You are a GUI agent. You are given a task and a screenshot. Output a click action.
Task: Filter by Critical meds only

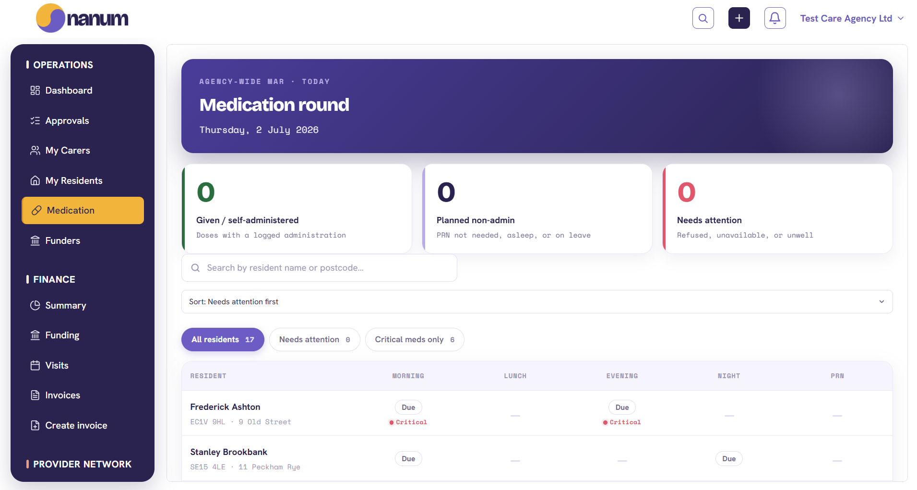click(x=415, y=339)
